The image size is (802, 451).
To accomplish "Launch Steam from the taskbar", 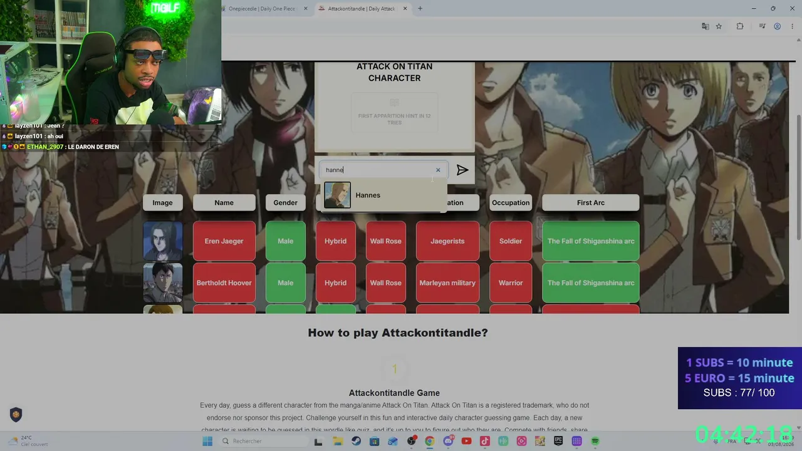I will click(356, 442).
